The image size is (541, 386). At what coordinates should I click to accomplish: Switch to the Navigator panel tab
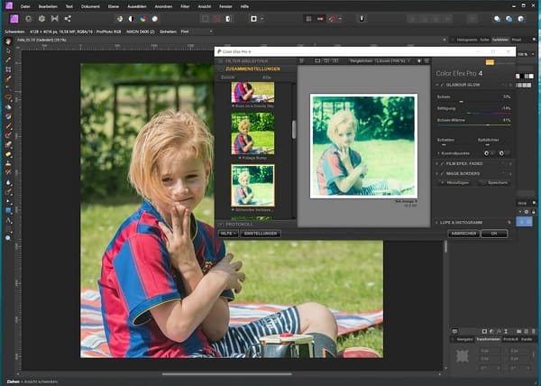click(464, 339)
